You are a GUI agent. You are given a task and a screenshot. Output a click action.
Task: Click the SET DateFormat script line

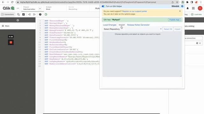pyautogui.click(x=61, y=35)
